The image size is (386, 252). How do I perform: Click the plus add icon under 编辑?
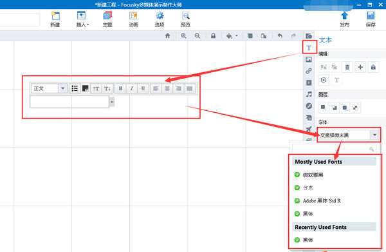coord(360,67)
